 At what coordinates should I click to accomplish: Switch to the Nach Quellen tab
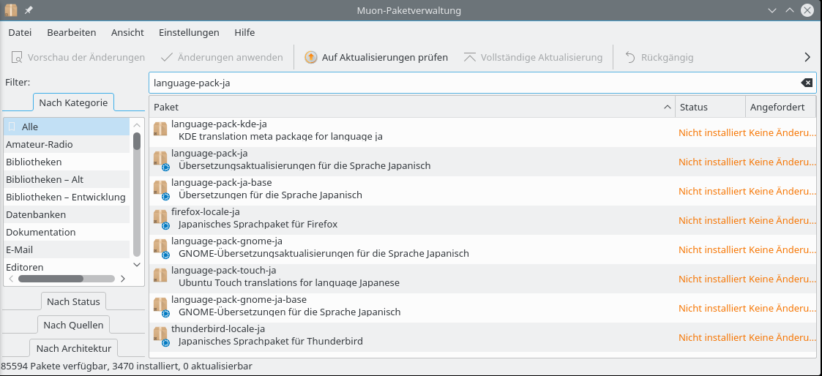pos(73,325)
